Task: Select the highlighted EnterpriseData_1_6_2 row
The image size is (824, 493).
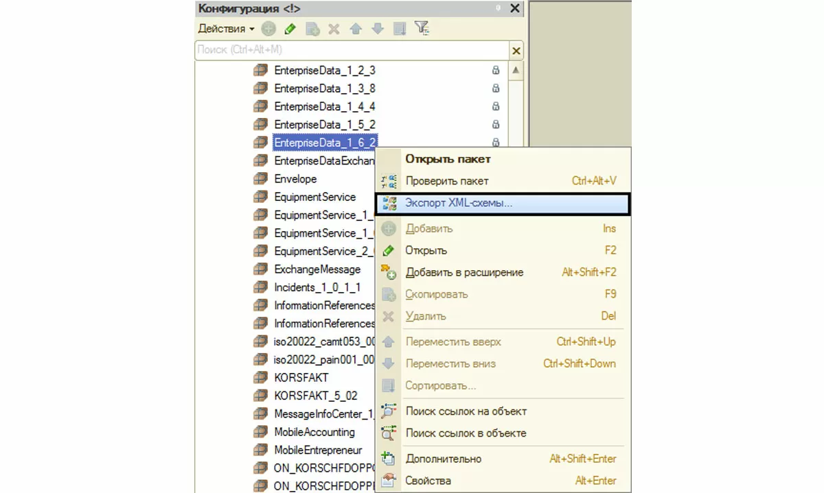Action: click(325, 143)
